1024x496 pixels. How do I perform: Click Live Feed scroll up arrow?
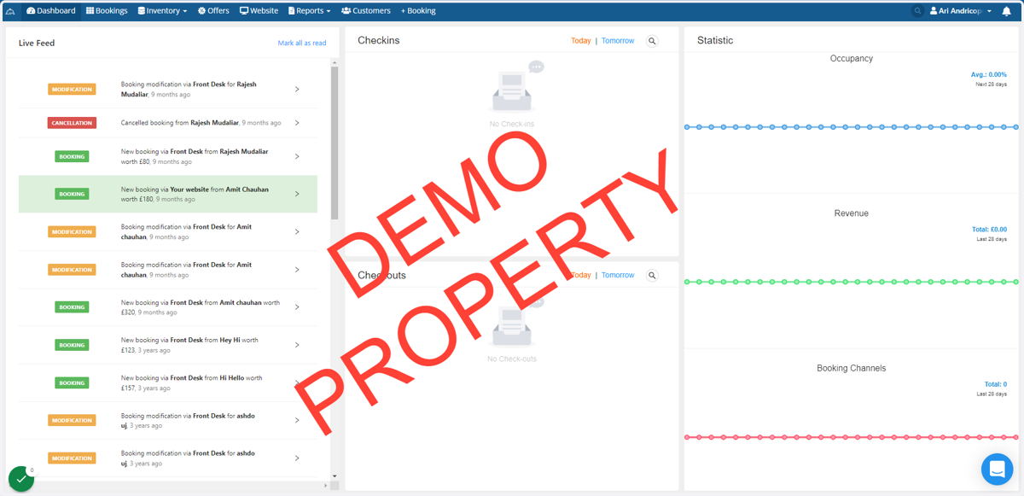pyautogui.click(x=335, y=62)
